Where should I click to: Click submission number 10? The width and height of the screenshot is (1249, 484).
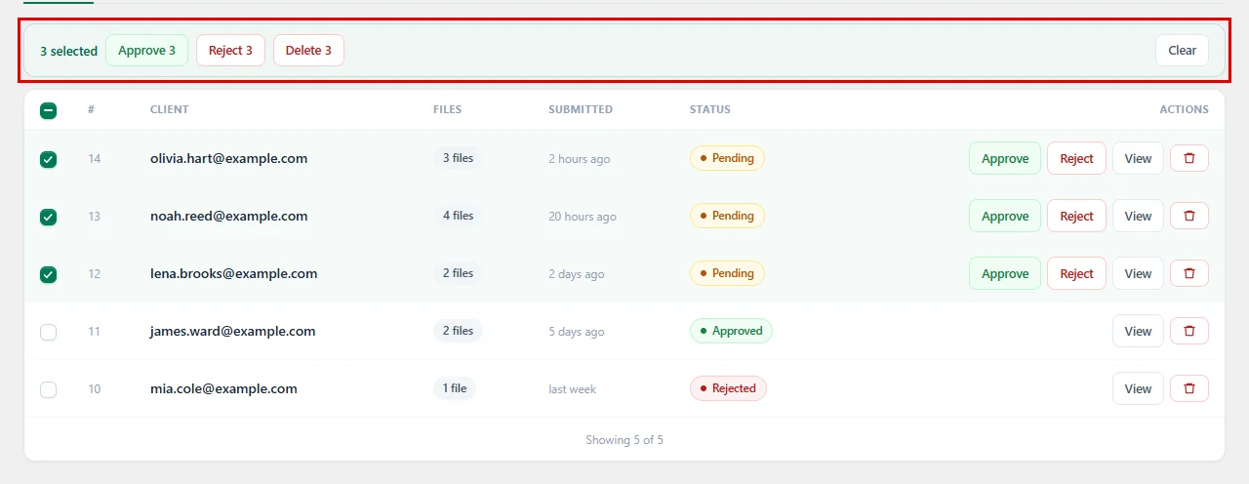(x=95, y=389)
